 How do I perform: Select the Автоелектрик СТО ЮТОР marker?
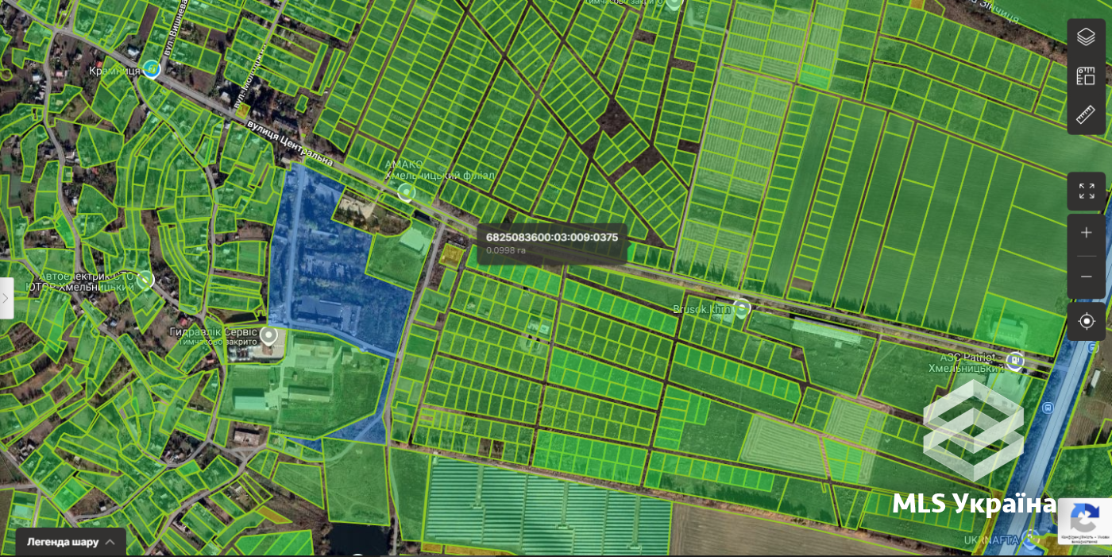pos(145,280)
